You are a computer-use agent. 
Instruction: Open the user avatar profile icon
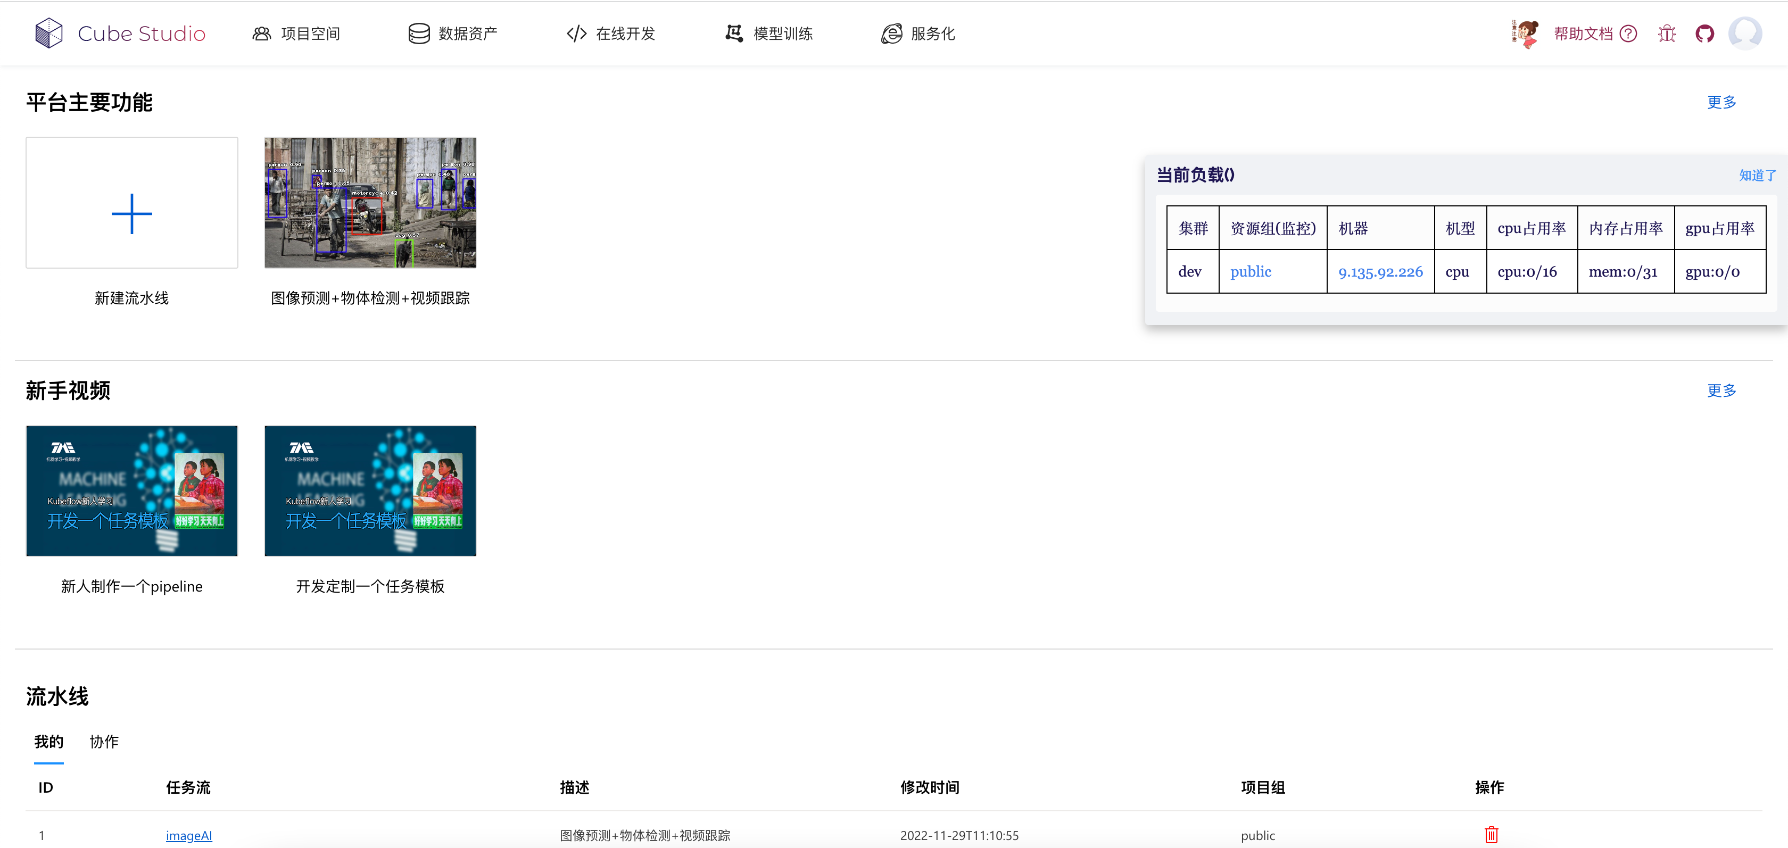tap(1744, 34)
